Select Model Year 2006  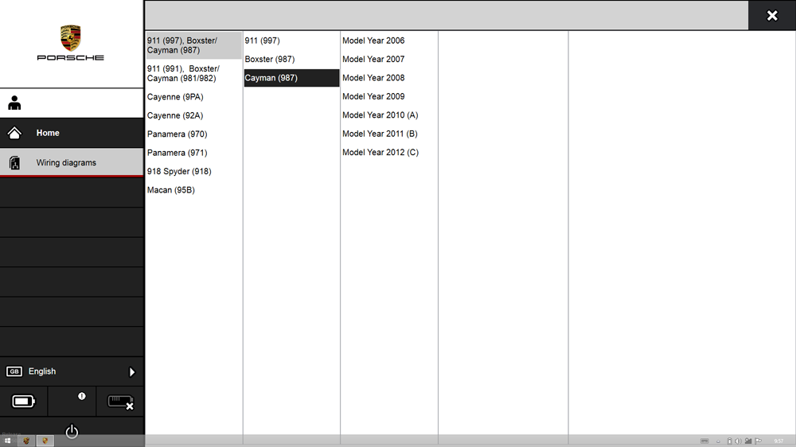pyautogui.click(x=389, y=41)
